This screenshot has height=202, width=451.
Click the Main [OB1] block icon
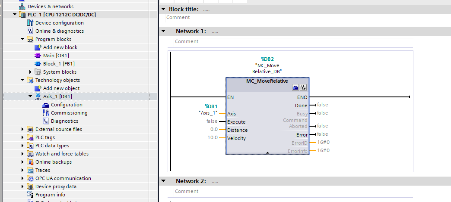pos(38,56)
